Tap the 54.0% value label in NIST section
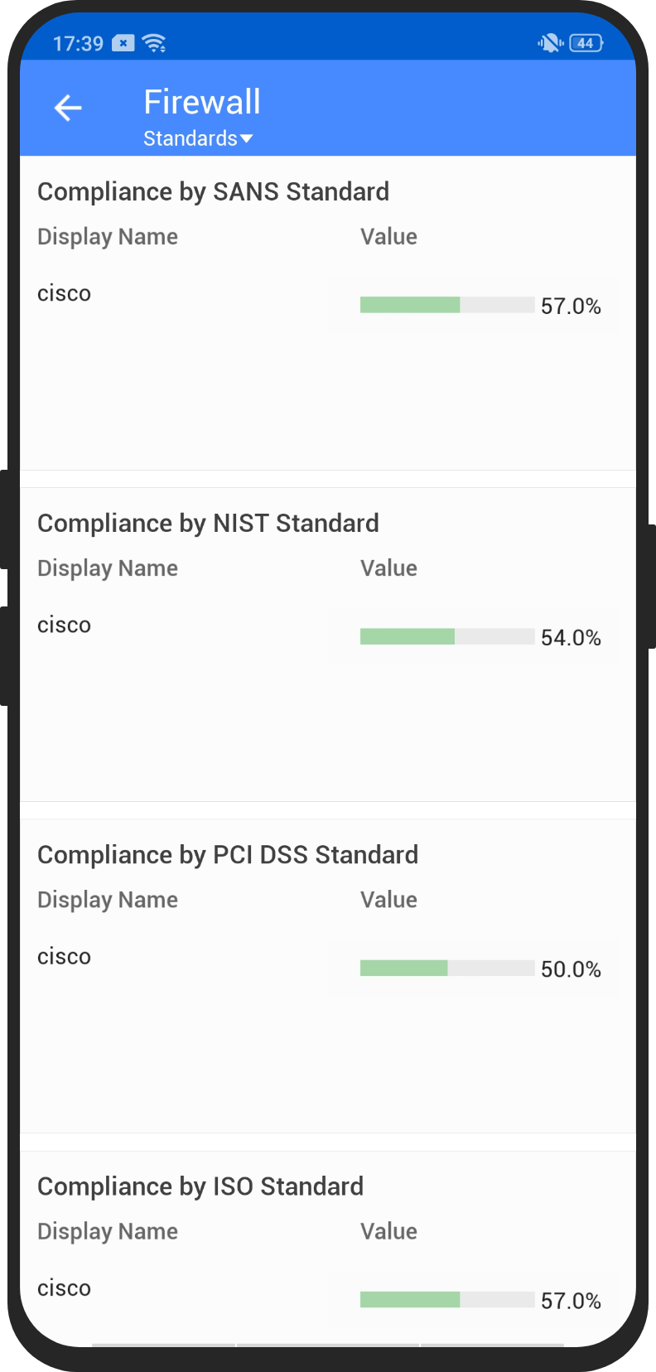Image resolution: width=656 pixels, height=1372 pixels. click(571, 637)
